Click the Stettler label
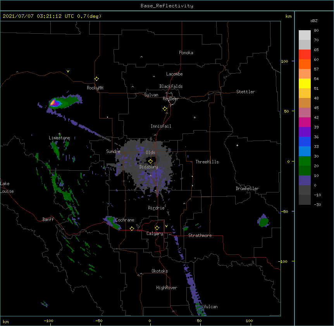This screenshot has width=334, height=326. click(x=246, y=92)
